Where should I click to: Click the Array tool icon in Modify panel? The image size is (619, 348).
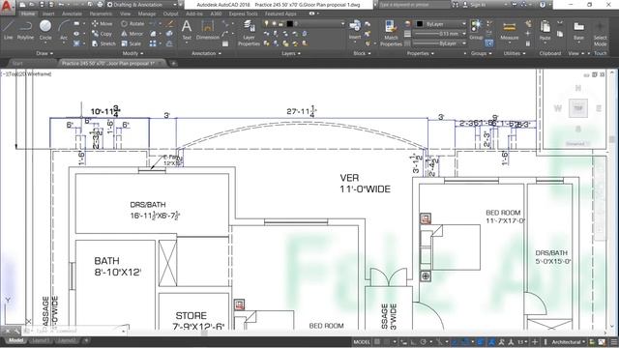pyautogui.click(x=153, y=43)
